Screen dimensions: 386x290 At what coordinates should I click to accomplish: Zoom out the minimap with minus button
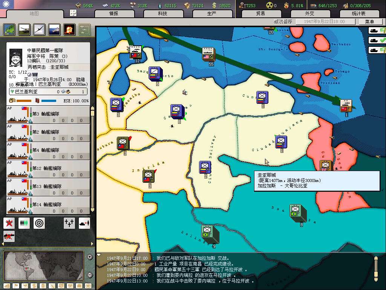[x=90, y=275]
